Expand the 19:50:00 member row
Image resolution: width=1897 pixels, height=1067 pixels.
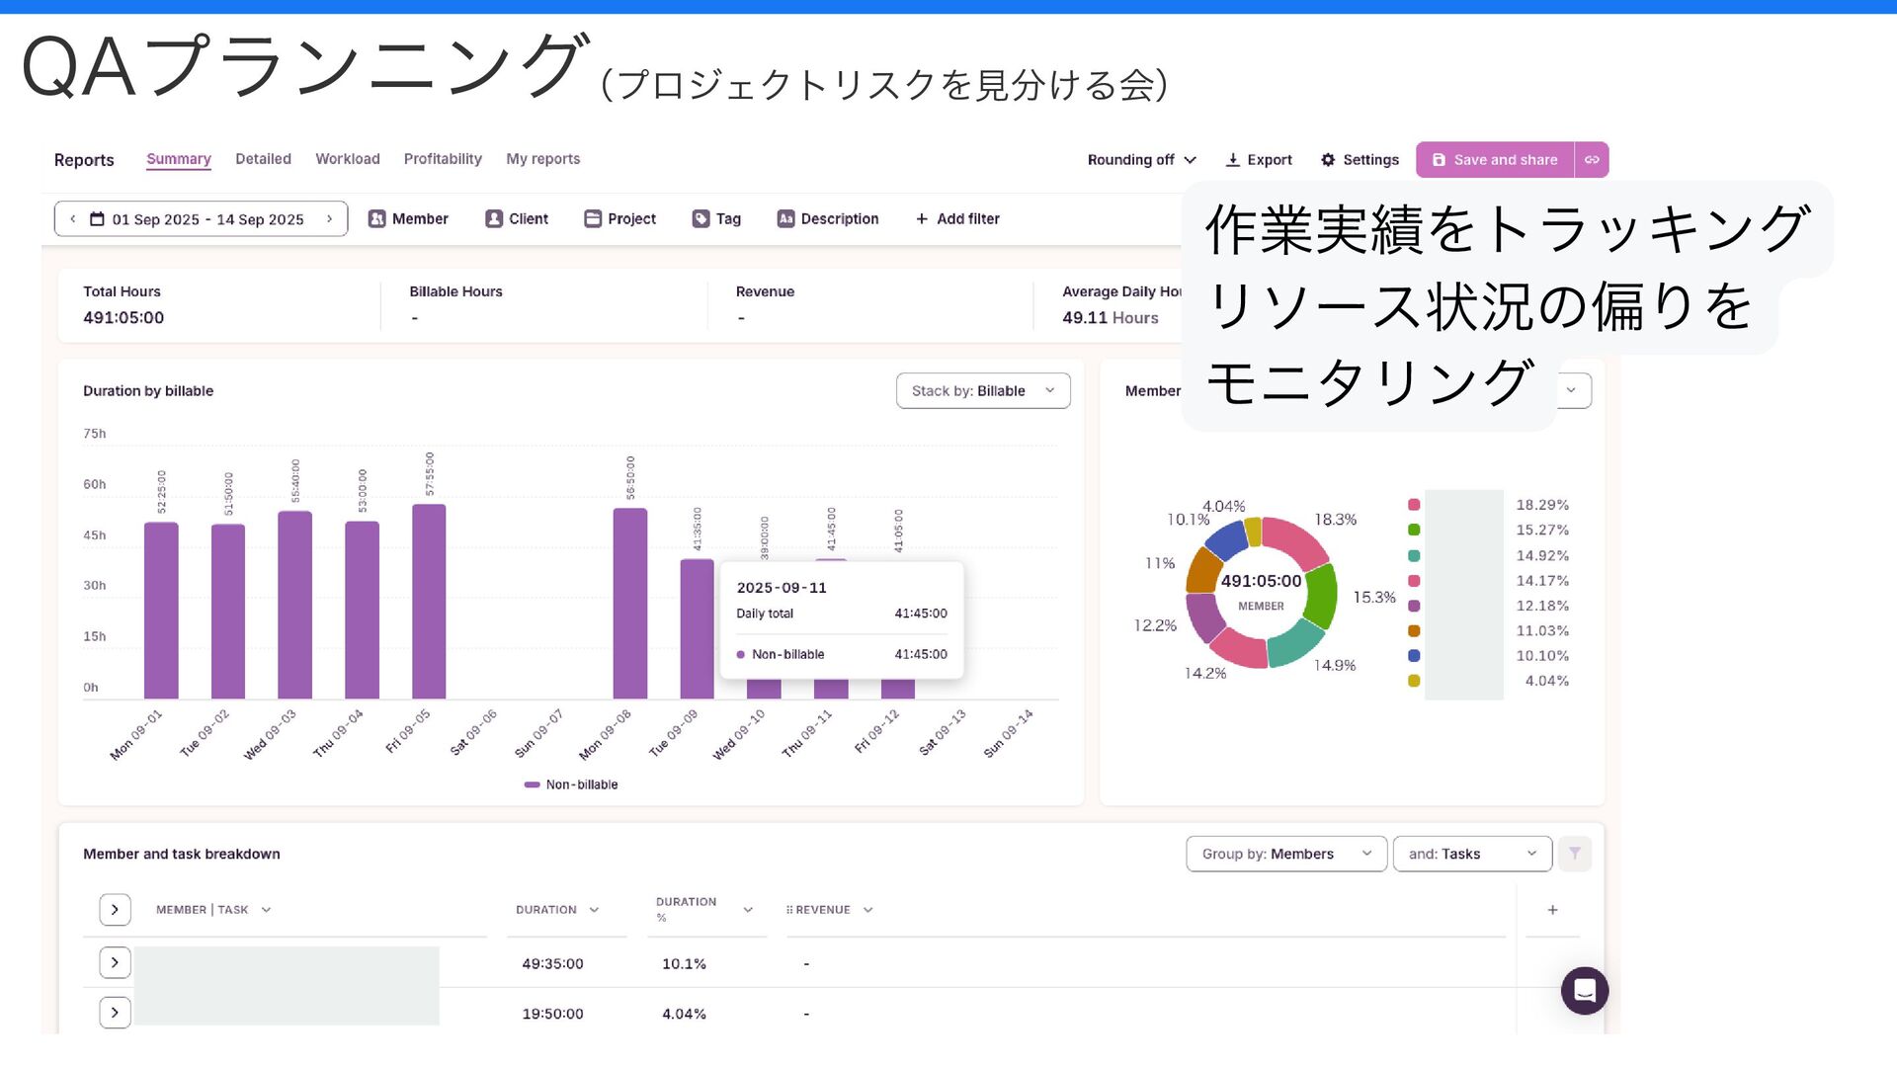[x=115, y=1013]
